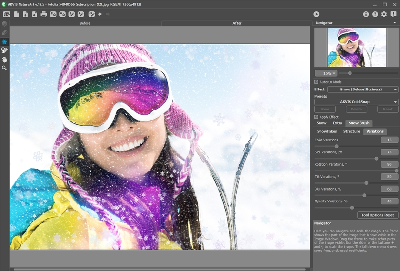Screen dimensions: 400x271
Task: Uncheck the Apply Effect checkbox
Action: 316,117
